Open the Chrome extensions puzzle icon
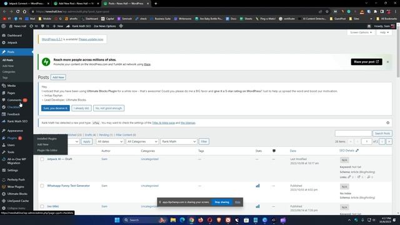The width and height of the screenshot is (400, 225). click(x=375, y=11)
